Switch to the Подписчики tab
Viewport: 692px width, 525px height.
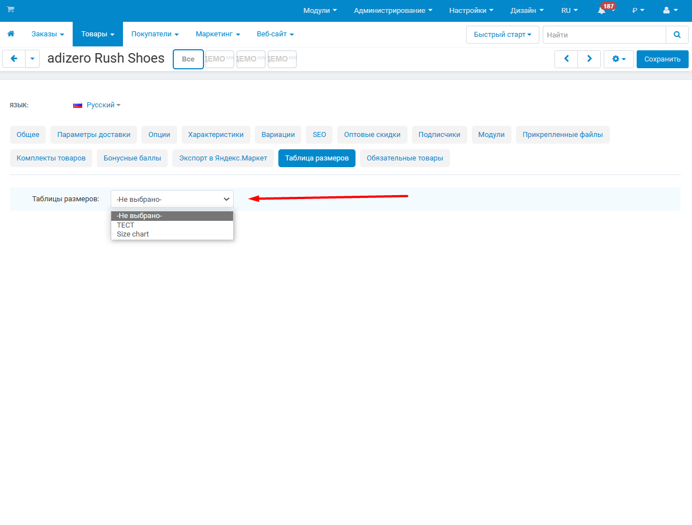(439, 135)
